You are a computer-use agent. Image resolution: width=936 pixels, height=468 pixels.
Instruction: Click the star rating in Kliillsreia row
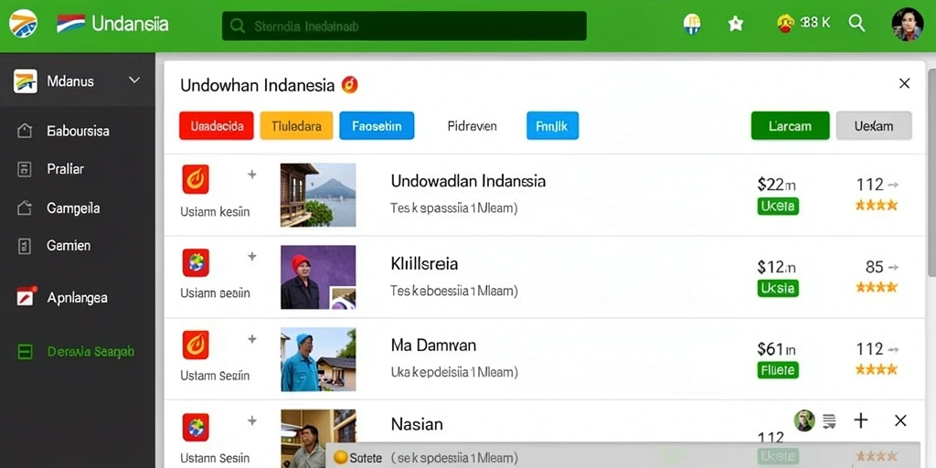[x=877, y=287]
